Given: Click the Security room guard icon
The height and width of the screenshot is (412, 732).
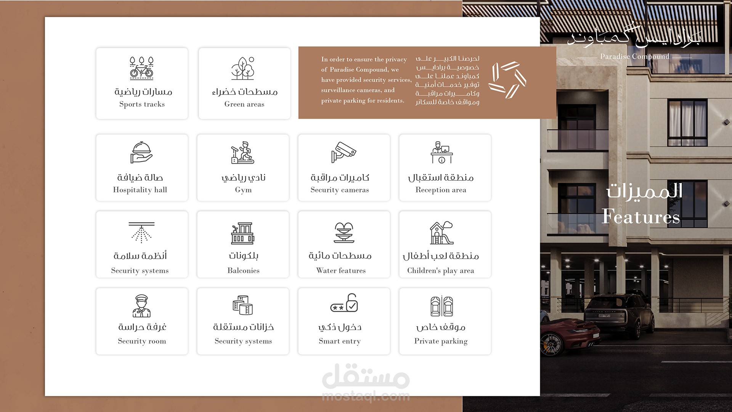Looking at the screenshot, I should [x=141, y=306].
